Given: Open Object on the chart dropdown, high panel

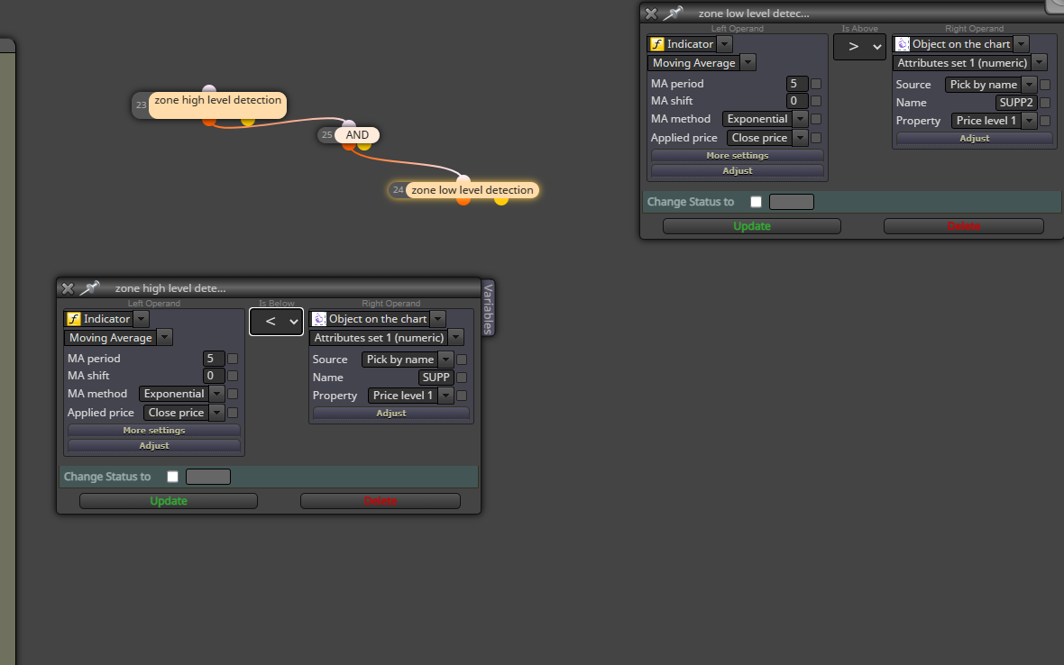Looking at the screenshot, I should tap(438, 319).
